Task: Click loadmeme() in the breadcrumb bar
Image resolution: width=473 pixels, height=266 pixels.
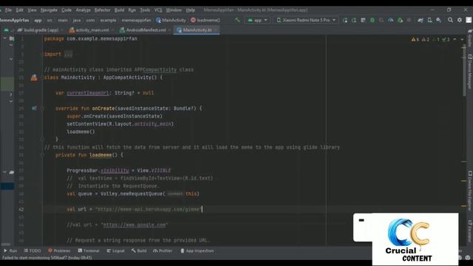Action: 205,20
